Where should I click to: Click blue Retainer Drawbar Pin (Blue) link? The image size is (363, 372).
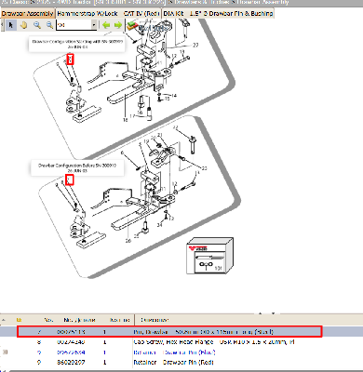coord(174,352)
